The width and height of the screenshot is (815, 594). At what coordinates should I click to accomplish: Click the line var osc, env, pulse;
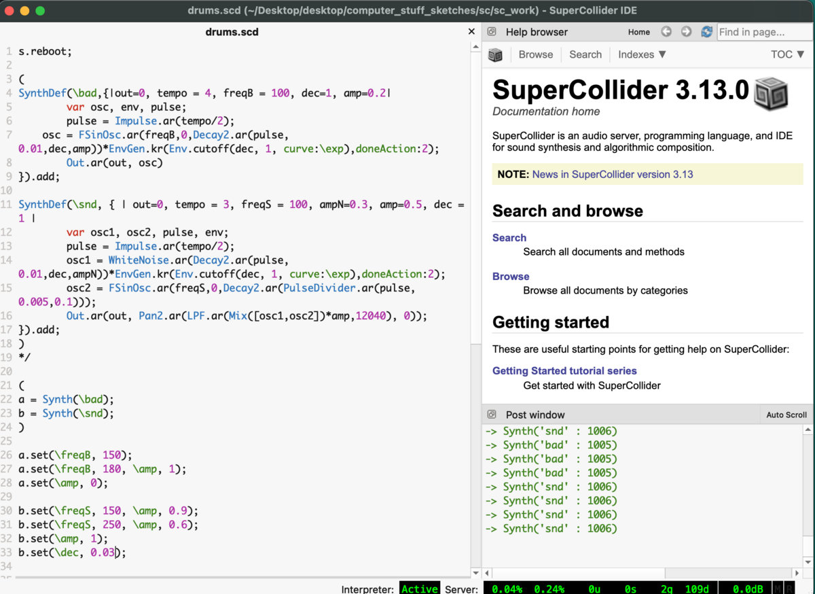pyautogui.click(x=126, y=107)
